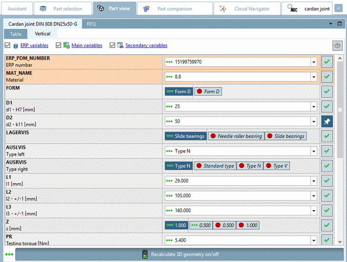Select the red Slide bearings option

(x=286, y=136)
